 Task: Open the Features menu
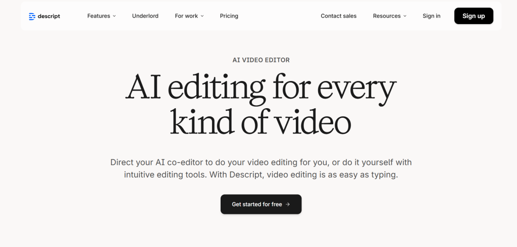click(x=98, y=16)
